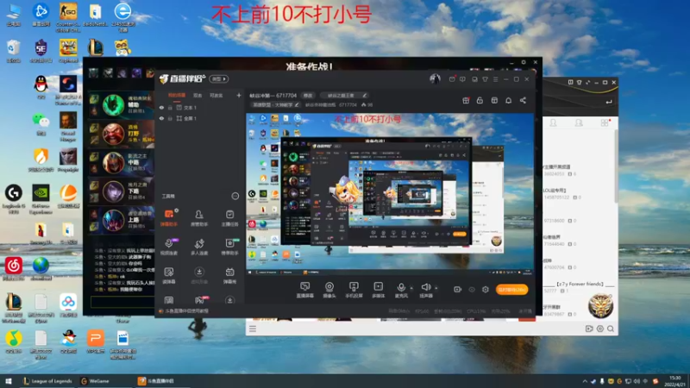Viewport: 690px width, 388px height.
Task: Add a 摄像头 camera source
Action: [329, 290]
